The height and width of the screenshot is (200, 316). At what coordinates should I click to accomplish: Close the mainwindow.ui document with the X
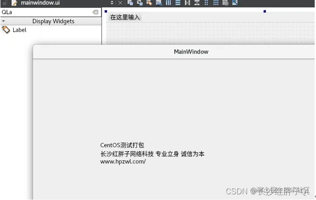coord(120,3)
